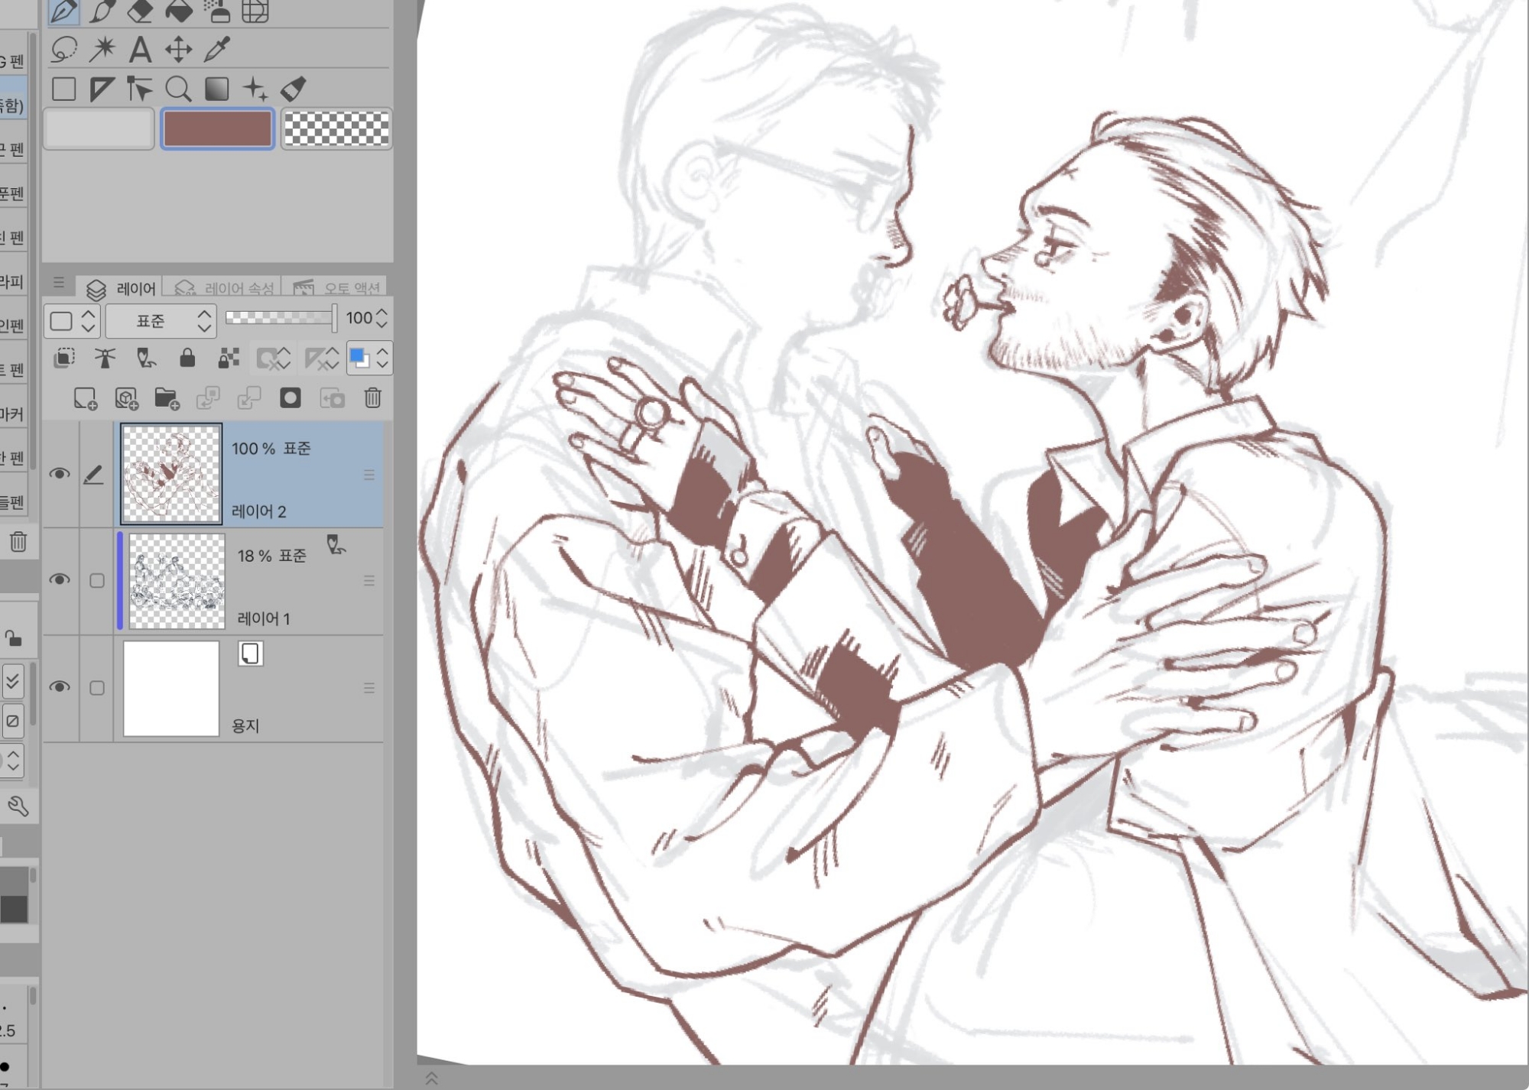Switch to the 오토 액션 tab
1529x1090 pixels.
(x=338, y=288)
